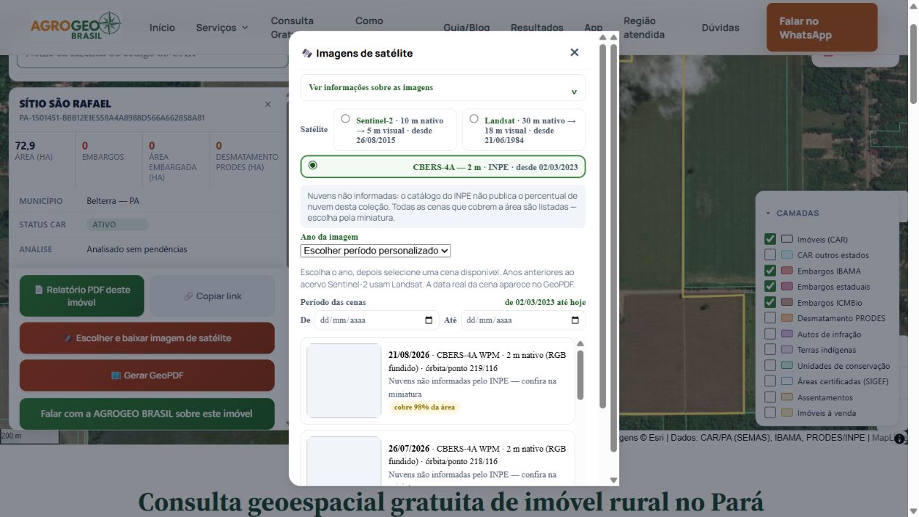Click the Unidades de conservação color swatch

coord(787,366)
